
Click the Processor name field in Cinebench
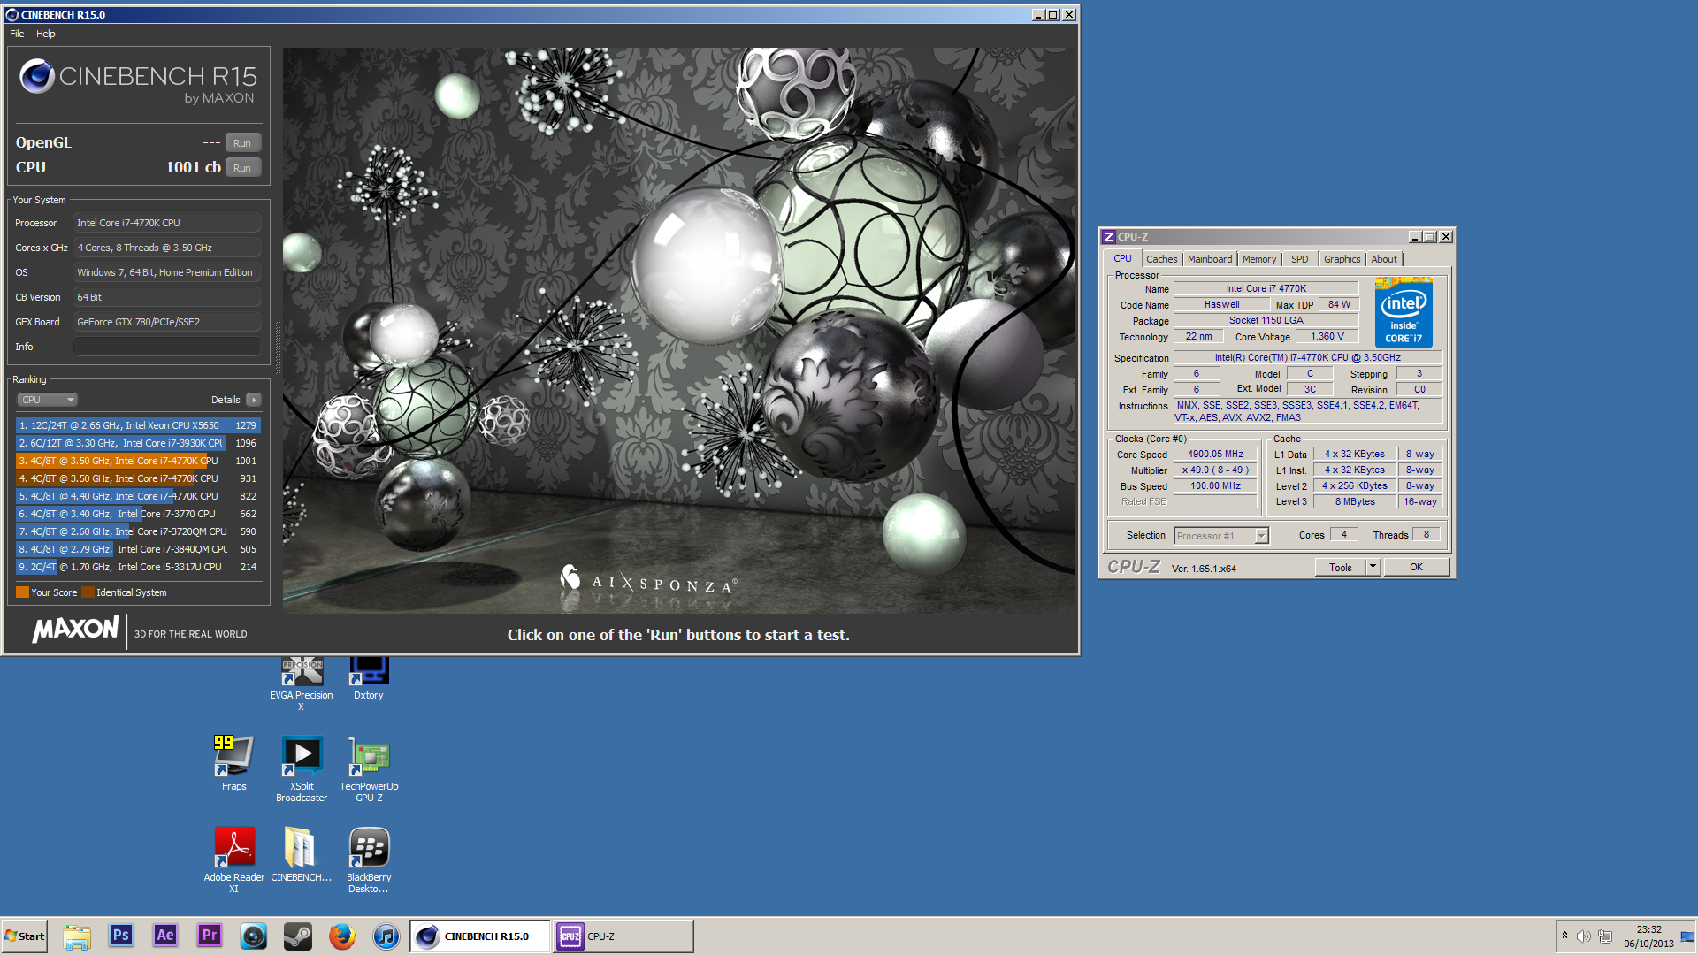pyautogui.click(x=167, y=223)
